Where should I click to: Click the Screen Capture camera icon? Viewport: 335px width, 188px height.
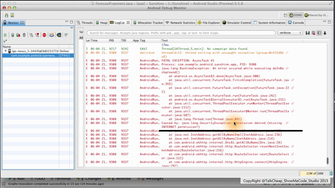[52, 35]
